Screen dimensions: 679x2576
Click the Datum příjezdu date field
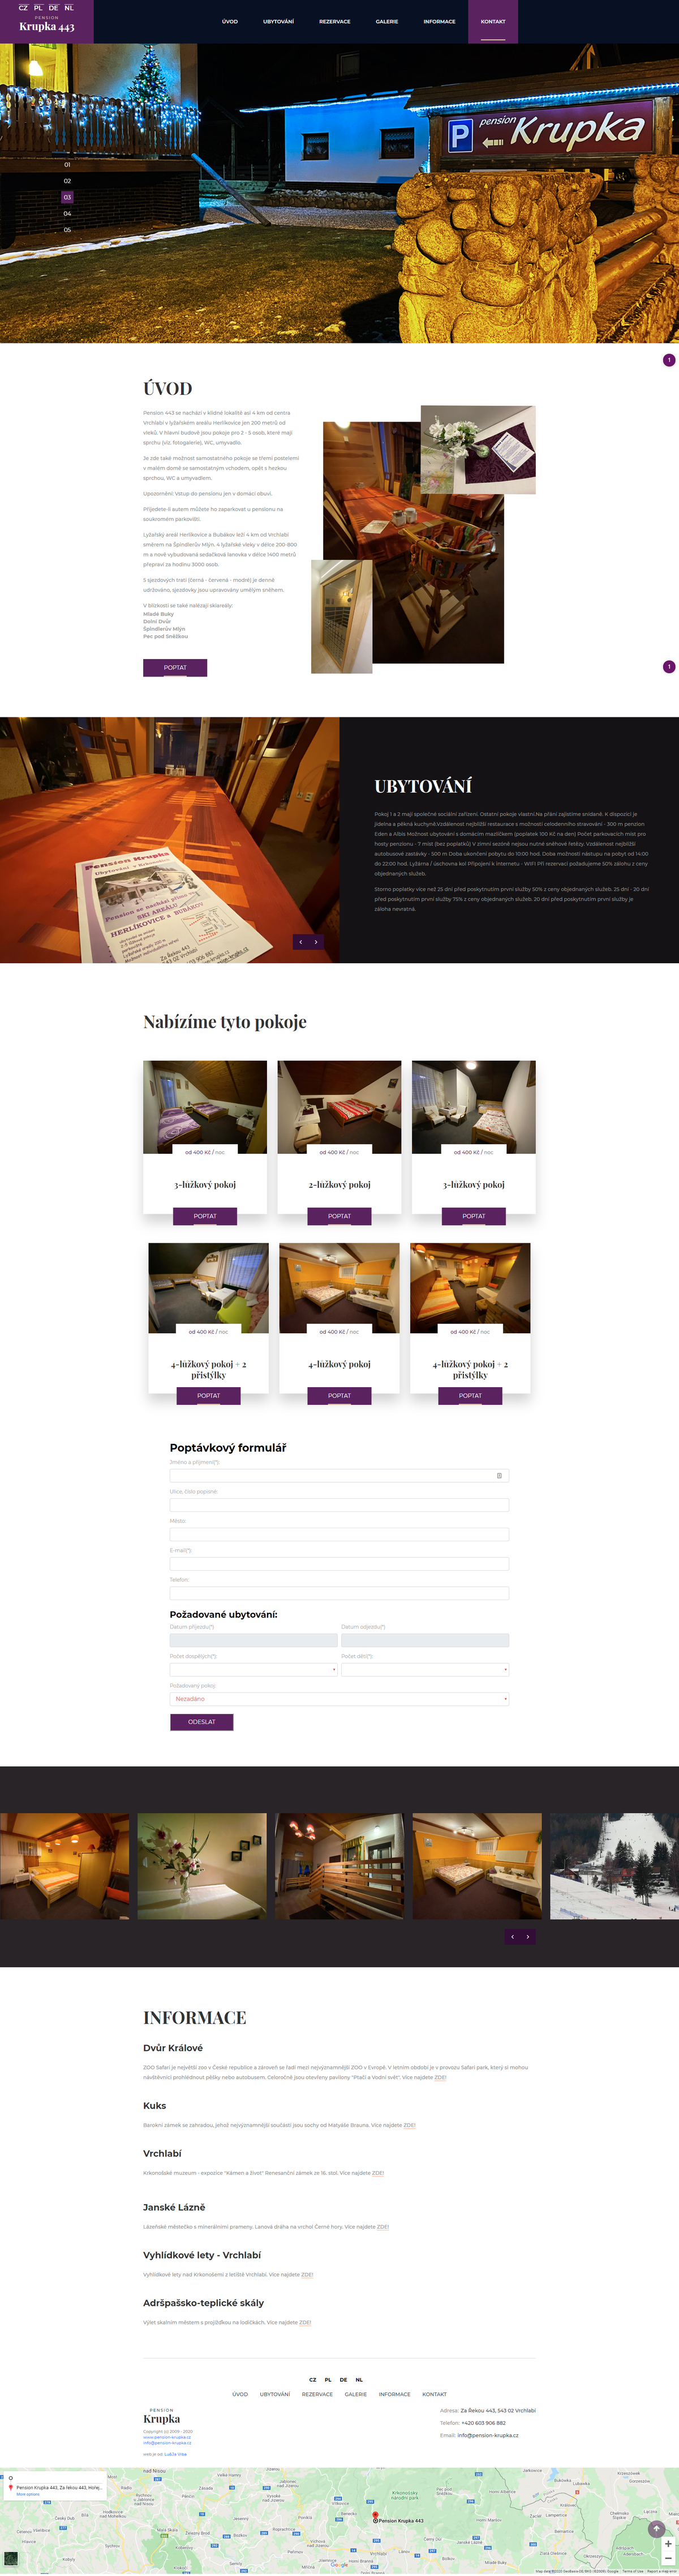coord(253,1640)
